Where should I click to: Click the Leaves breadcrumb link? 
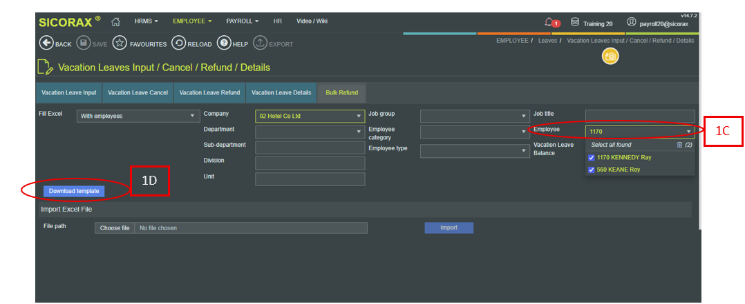point(547,41)
